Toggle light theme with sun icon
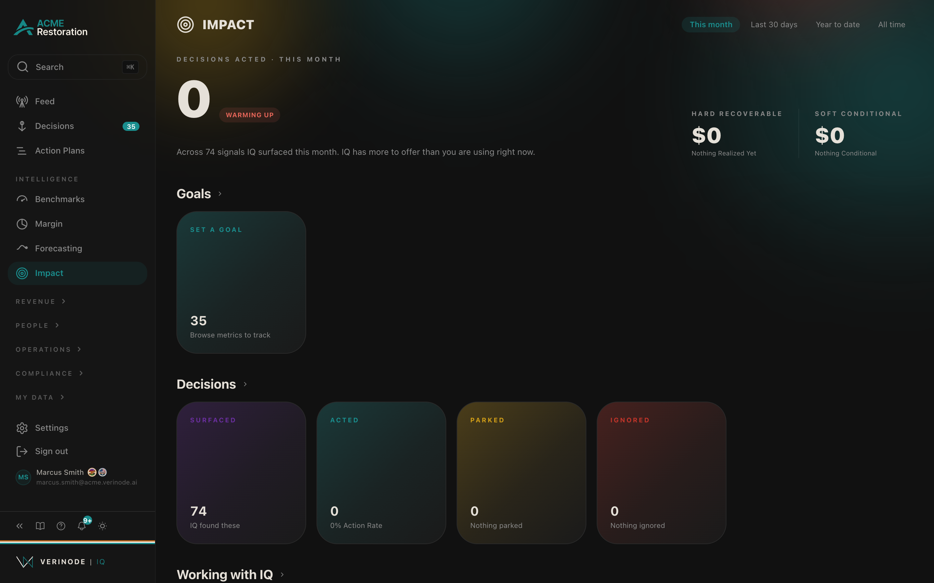This screenshot has width=934, height=583. point(102,526)
